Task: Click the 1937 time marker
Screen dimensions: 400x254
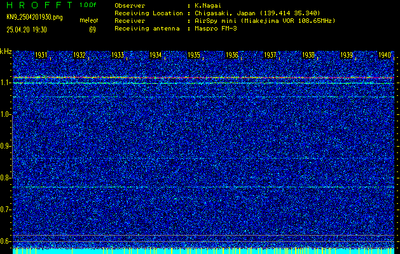Action: click(x=270, y=55)
